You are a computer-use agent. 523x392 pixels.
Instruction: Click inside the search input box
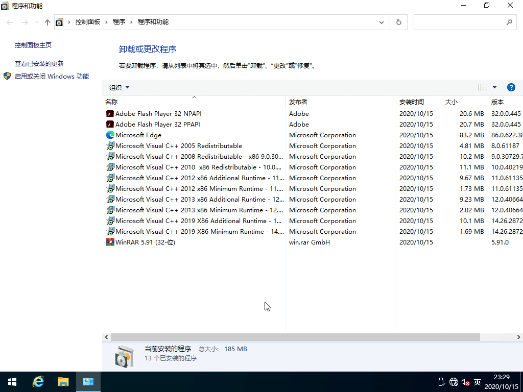pyautogui.click(x=460, y=22)
